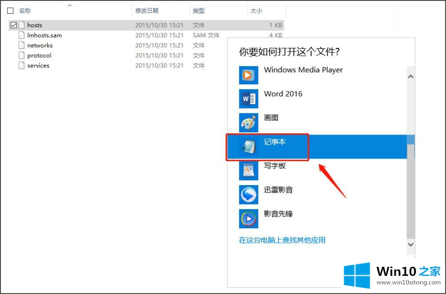Click the protocol file icon

point(22,55)
